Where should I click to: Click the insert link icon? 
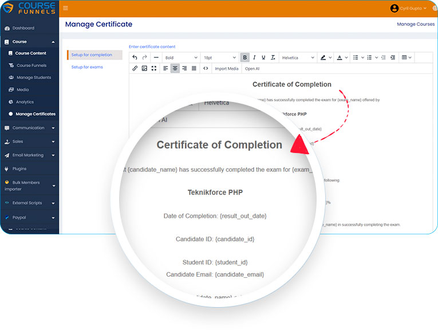tap(135, 68)
